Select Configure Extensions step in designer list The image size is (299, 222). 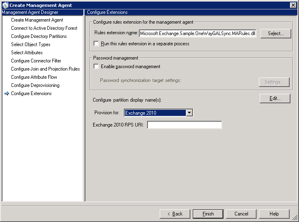click(31, 93)
